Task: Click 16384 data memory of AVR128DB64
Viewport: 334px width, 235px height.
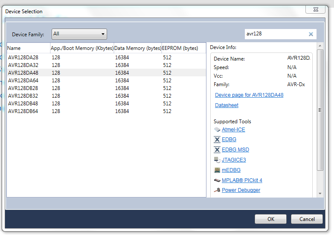Action: [122, 111]
